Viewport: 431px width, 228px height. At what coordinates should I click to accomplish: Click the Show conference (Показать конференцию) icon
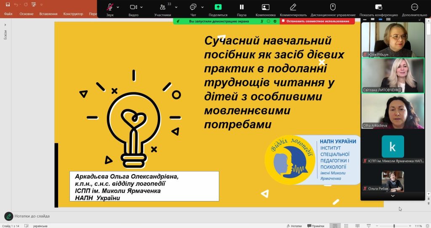(378, 7)
